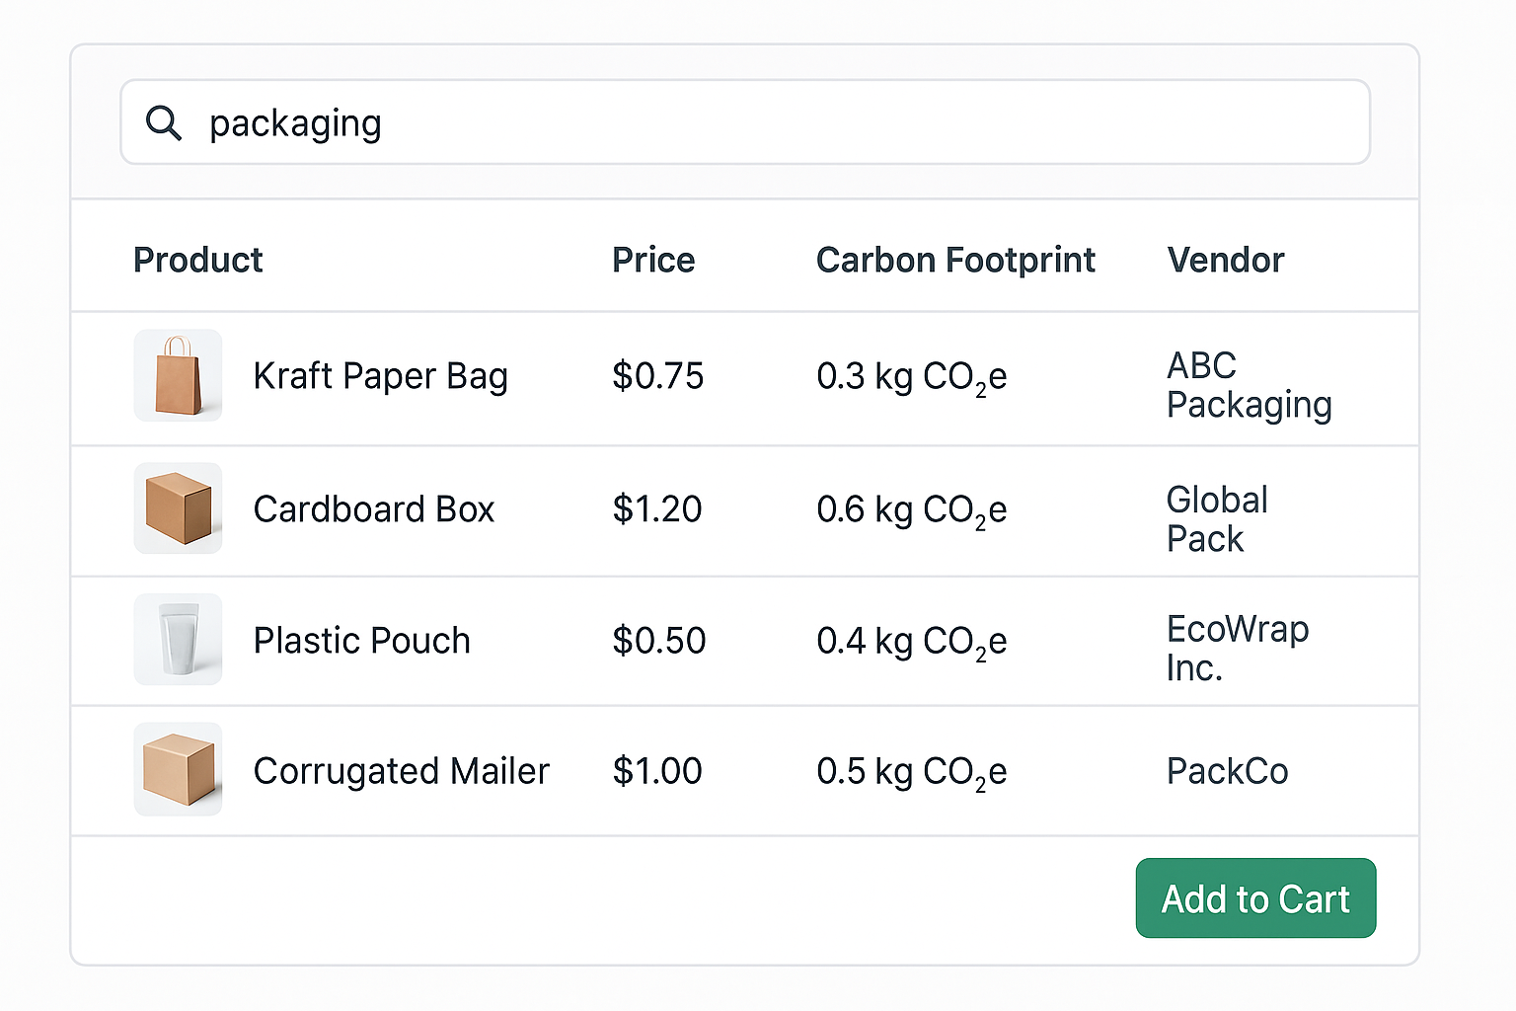Select the Kraft Paper Bag thumbnail image
1516x1011 pixels.
click(x=178, y=375)
